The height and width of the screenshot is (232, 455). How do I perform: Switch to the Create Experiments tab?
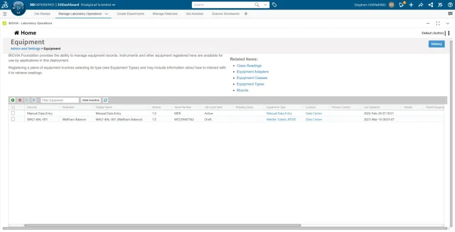click(x=130, y=14)
